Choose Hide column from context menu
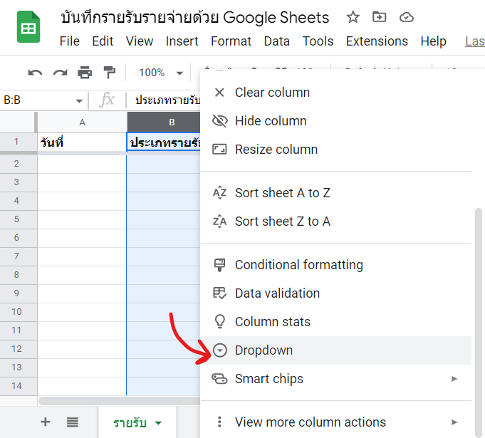Image resolution: width=485 pixels, height=438 pixels. 336,121
